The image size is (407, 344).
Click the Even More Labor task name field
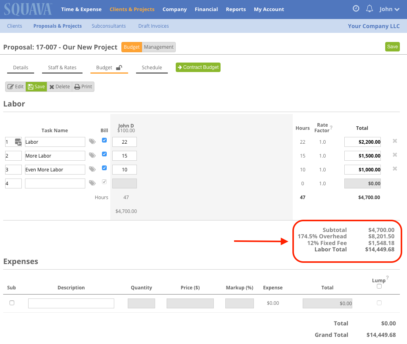tap(55, 170)
